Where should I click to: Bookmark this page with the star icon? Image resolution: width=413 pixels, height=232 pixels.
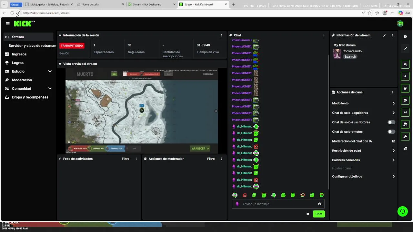coord(369,13)
